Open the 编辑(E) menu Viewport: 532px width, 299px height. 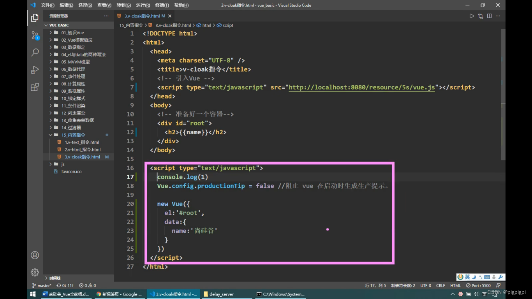click(67, 5)
